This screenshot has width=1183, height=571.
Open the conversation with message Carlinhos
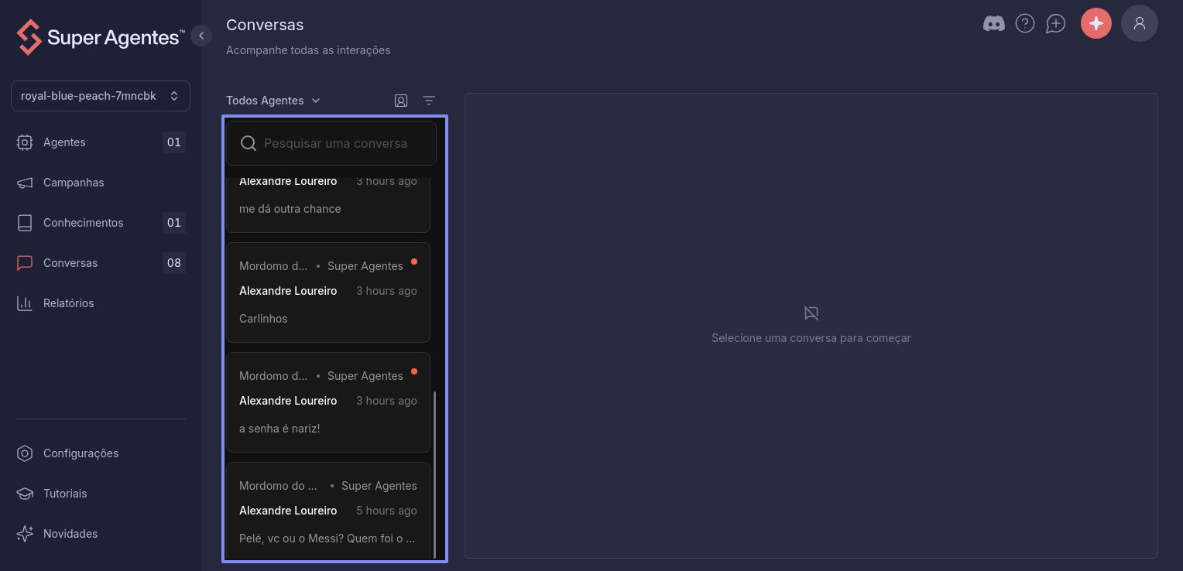[x=328, y=292]
